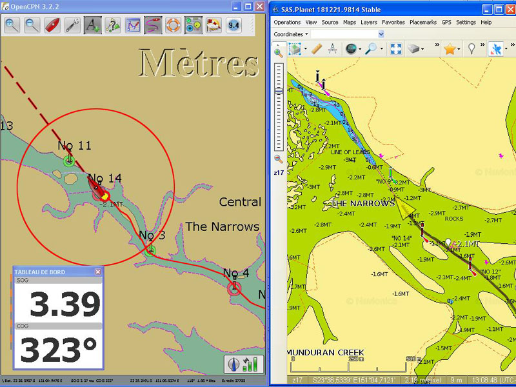Click the OpenCPN zoom out magnifier
Viewport: 516px width, 387px height.
(x=32, y=25)
